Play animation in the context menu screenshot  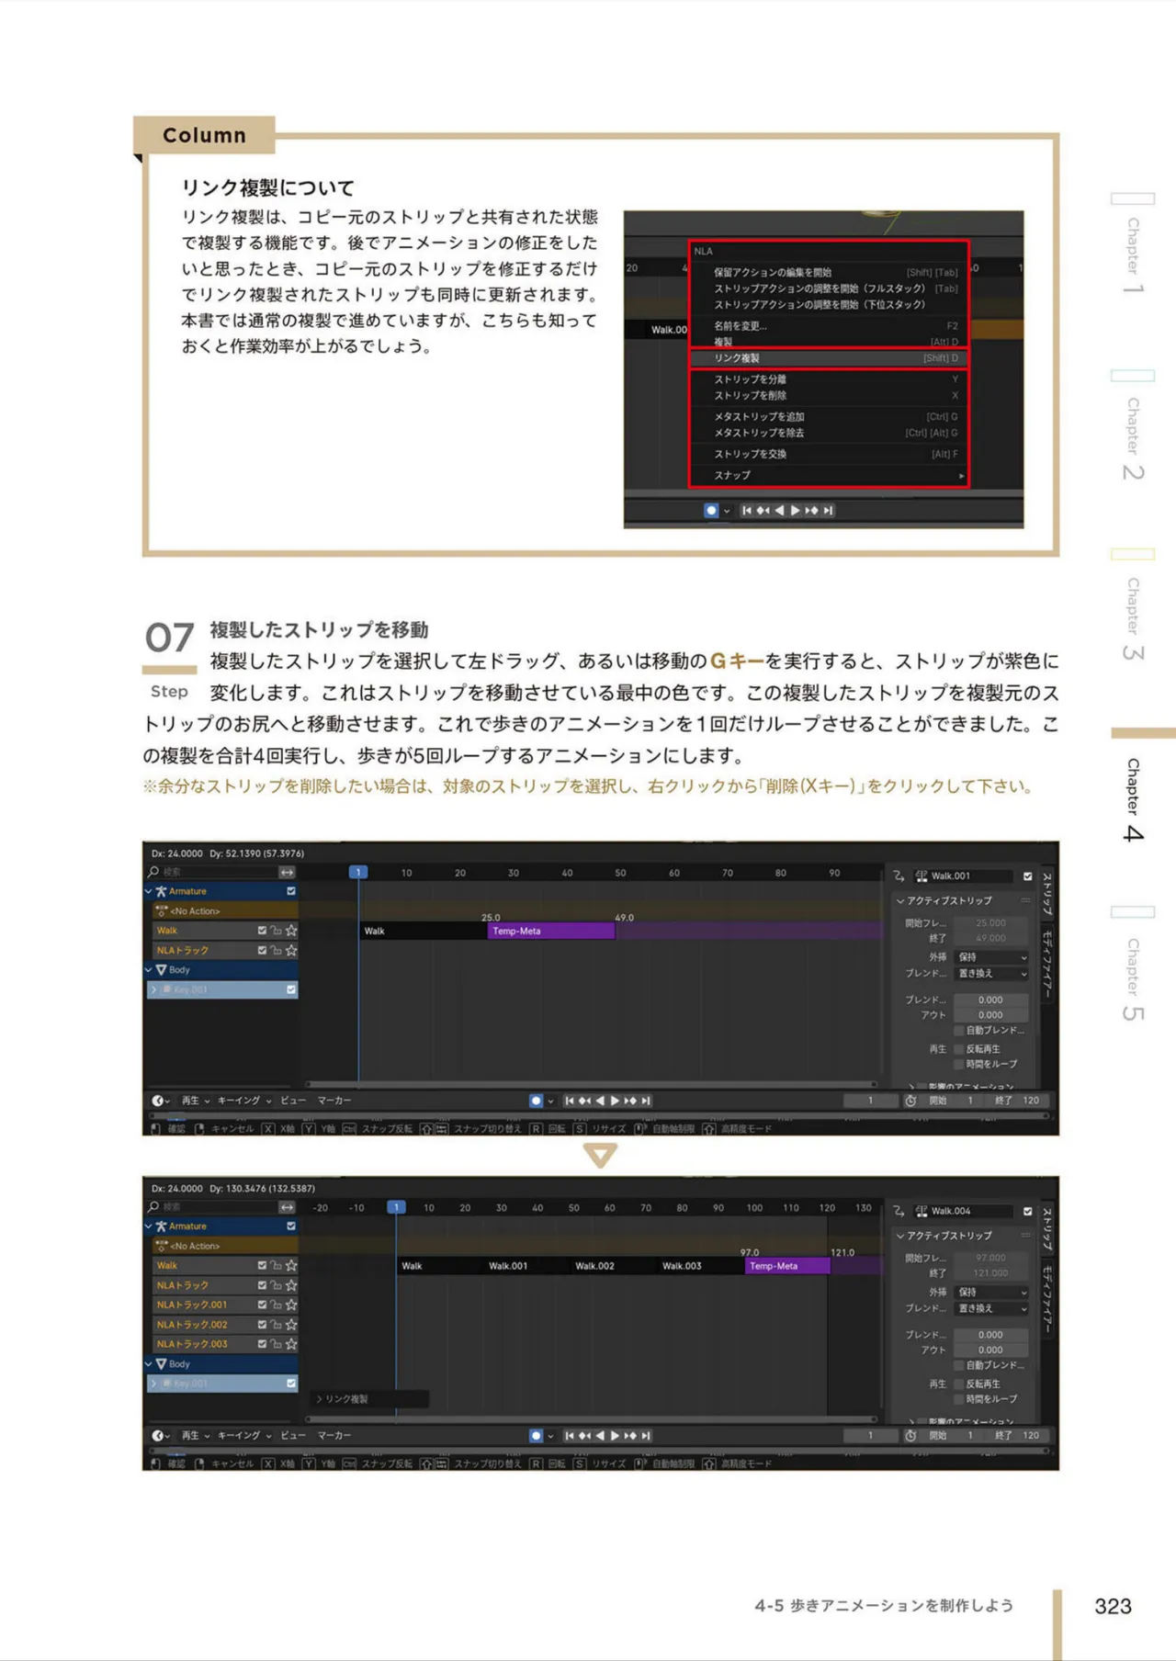(795, 511)
